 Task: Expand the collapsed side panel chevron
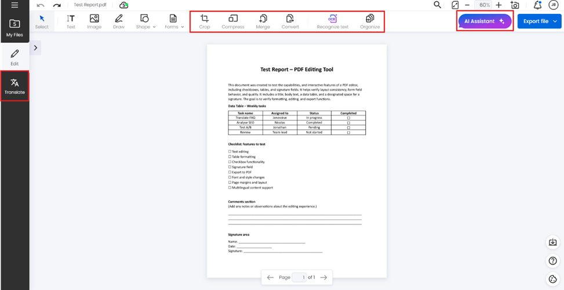pyautogui.click(x=35, y=48)
